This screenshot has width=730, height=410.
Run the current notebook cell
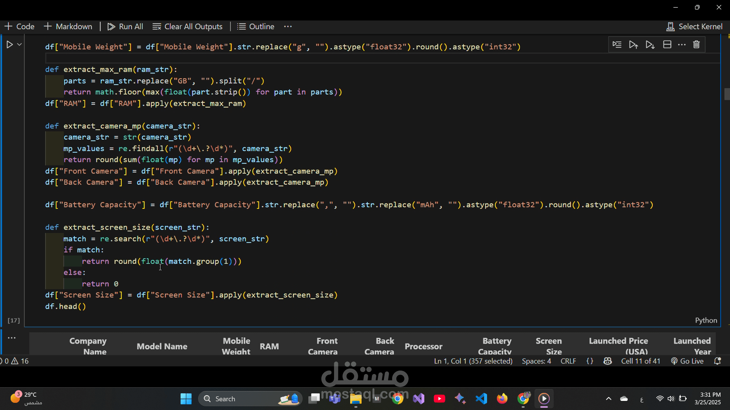10,45
